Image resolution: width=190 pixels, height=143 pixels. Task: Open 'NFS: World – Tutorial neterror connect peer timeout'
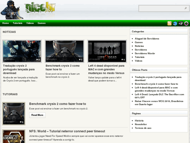coord(67,131)
